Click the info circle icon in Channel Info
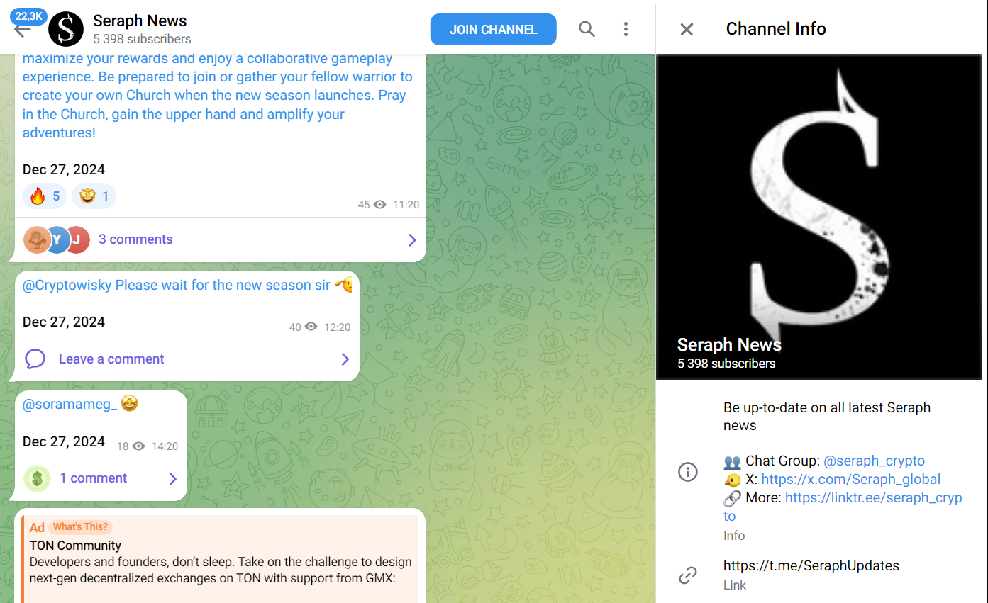The image size is (988, 603). coord(688,471)
